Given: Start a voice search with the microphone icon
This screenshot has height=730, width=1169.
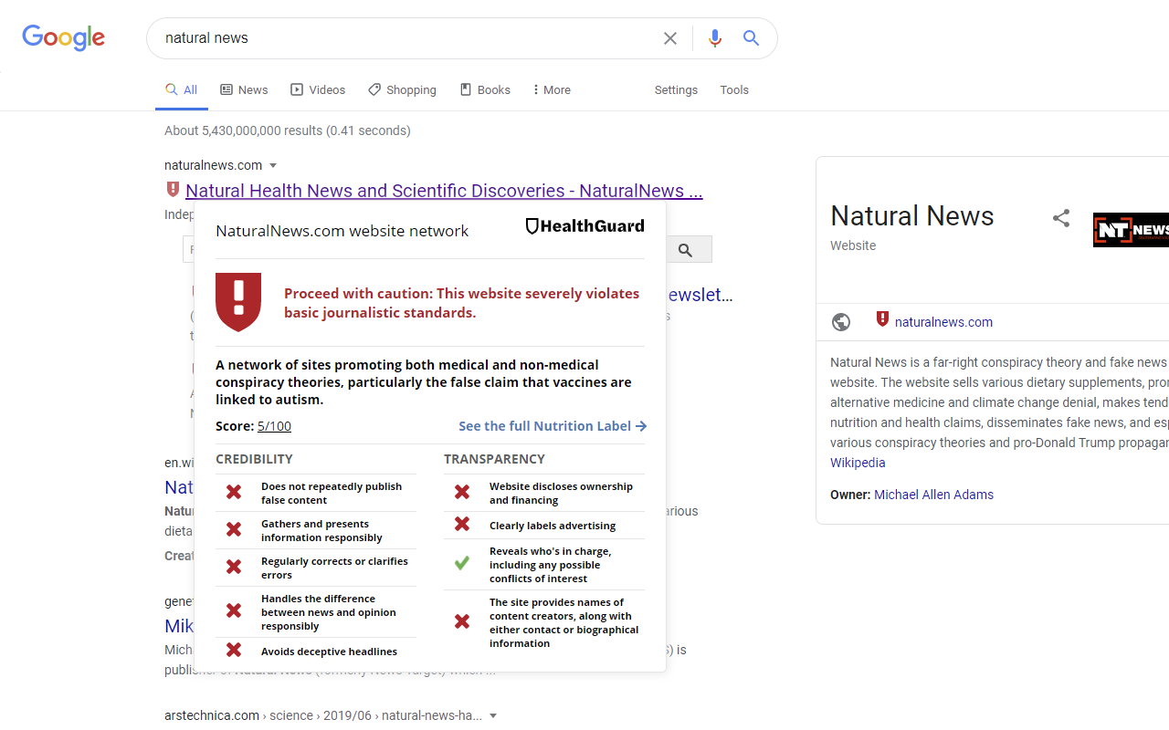Looking at the screenshot, I should 715,38.
